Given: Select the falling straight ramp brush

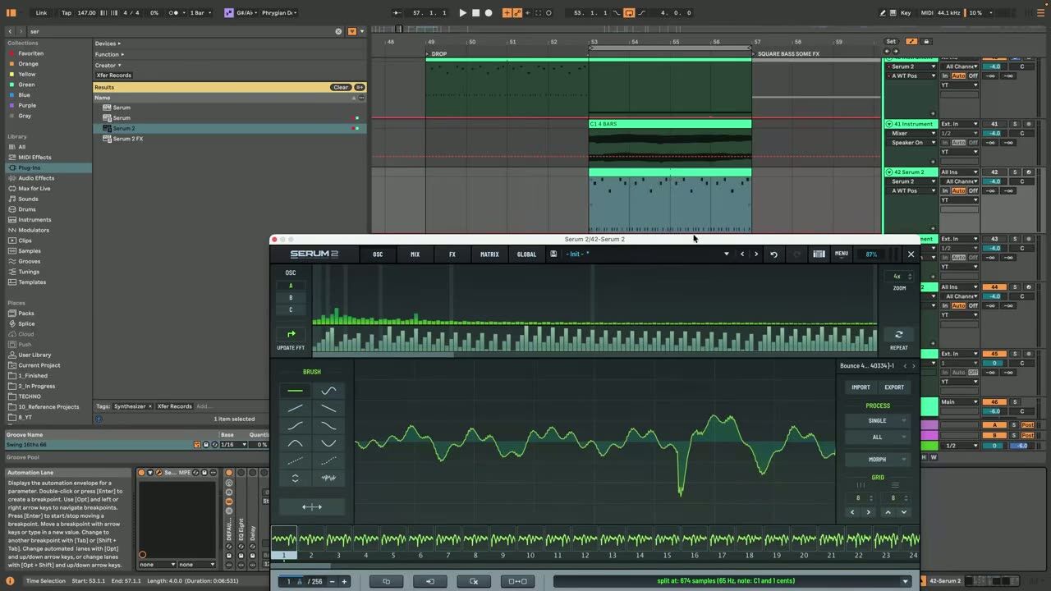Looking at the screenshot, I should (x=328, y=408).
